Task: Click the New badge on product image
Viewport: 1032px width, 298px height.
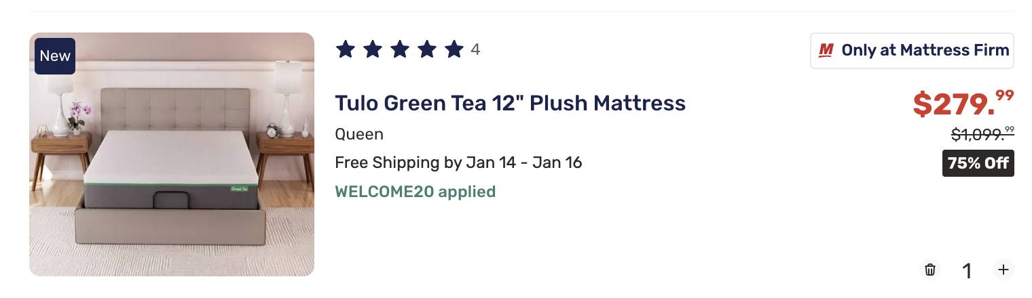Action: (x=55, y=56)
